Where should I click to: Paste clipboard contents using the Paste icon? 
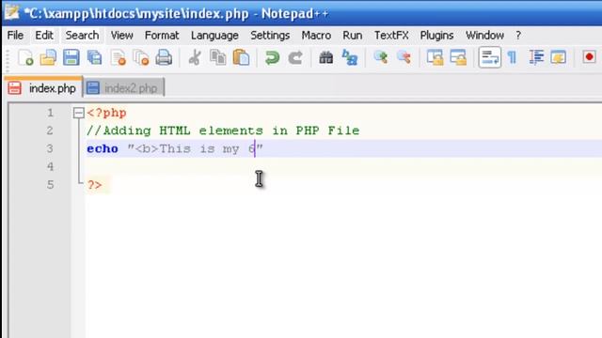pyautogui.click(x=241, y=58)
